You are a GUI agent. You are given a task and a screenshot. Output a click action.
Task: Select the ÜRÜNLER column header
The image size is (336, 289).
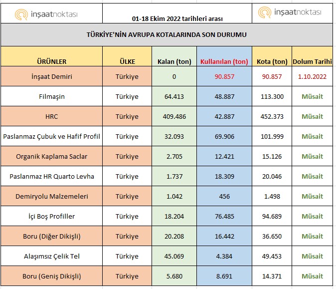coord(51,61)
